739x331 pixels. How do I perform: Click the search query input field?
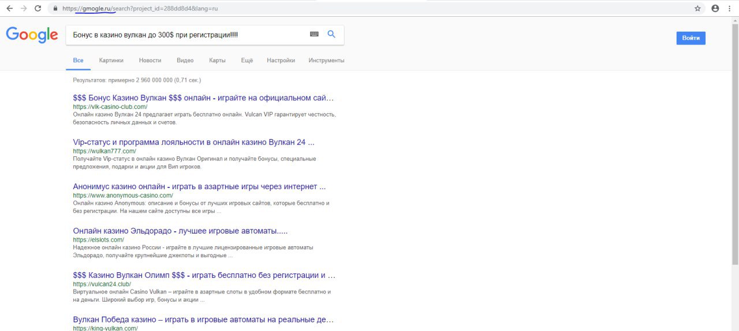[188, 35]
